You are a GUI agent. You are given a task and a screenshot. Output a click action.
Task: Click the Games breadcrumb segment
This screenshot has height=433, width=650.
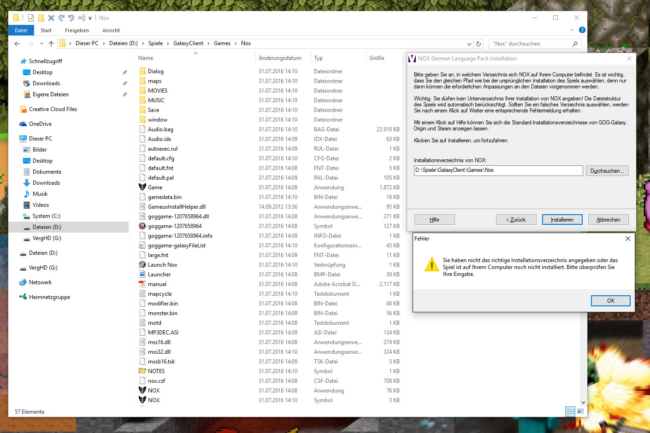[x=222, y=43]
